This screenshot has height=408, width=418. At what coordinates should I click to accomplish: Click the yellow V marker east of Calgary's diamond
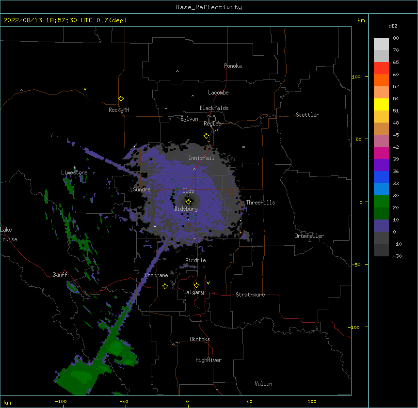tap(208, 283)
